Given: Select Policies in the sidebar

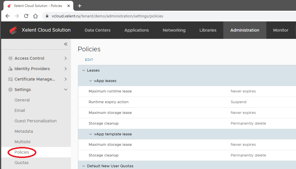Looking at the screenshot, I should [22, 152].
